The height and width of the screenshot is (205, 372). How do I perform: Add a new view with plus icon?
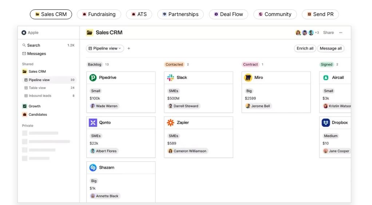coord(129,48)
